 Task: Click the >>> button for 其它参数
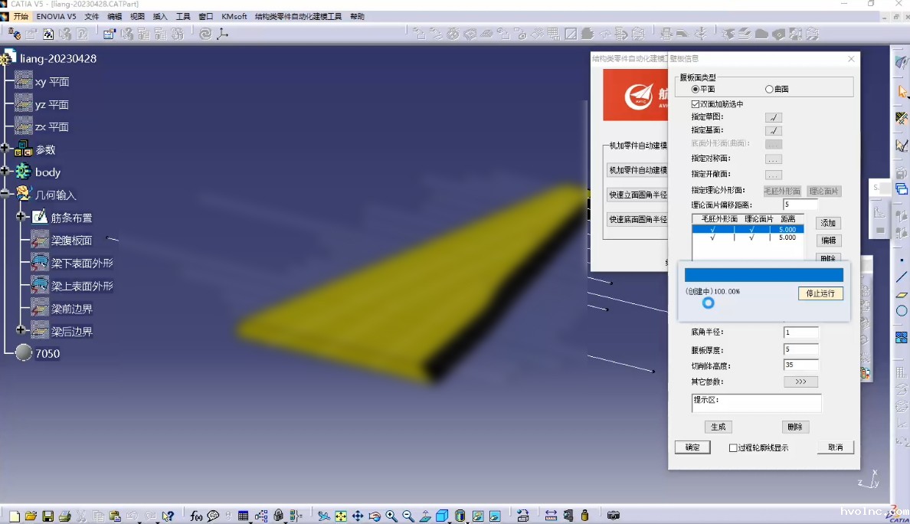800,382
